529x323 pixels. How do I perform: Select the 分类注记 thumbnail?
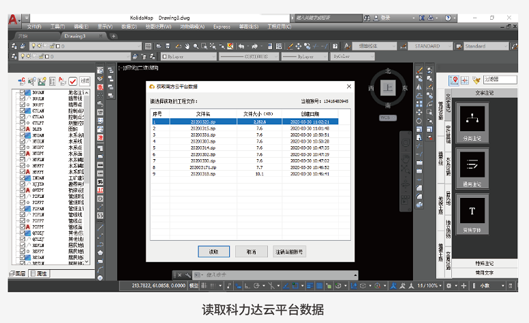[x=472, y=123]
